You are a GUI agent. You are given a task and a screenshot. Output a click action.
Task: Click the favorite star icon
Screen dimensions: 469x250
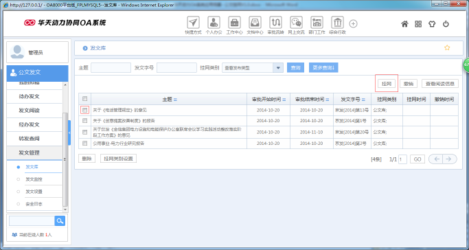tap(447, 47)
